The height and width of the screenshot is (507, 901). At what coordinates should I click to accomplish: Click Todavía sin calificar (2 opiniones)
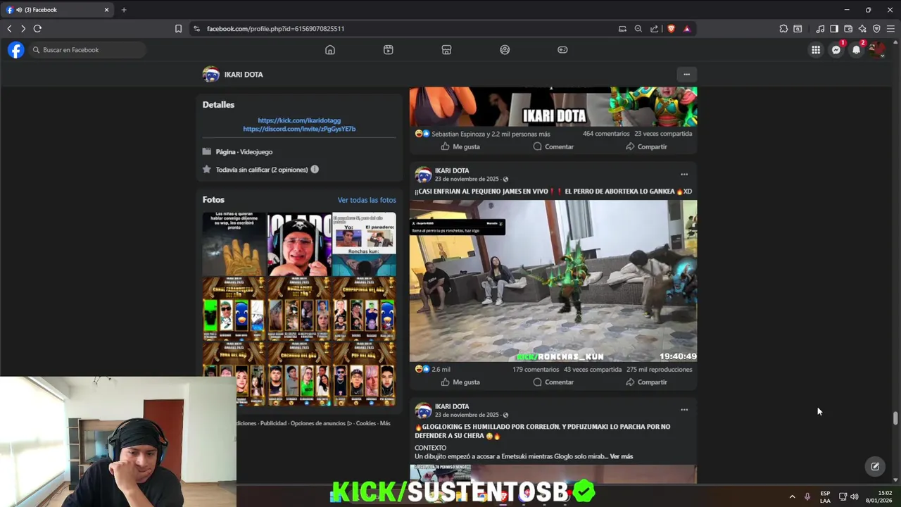[x=262, y=170]
